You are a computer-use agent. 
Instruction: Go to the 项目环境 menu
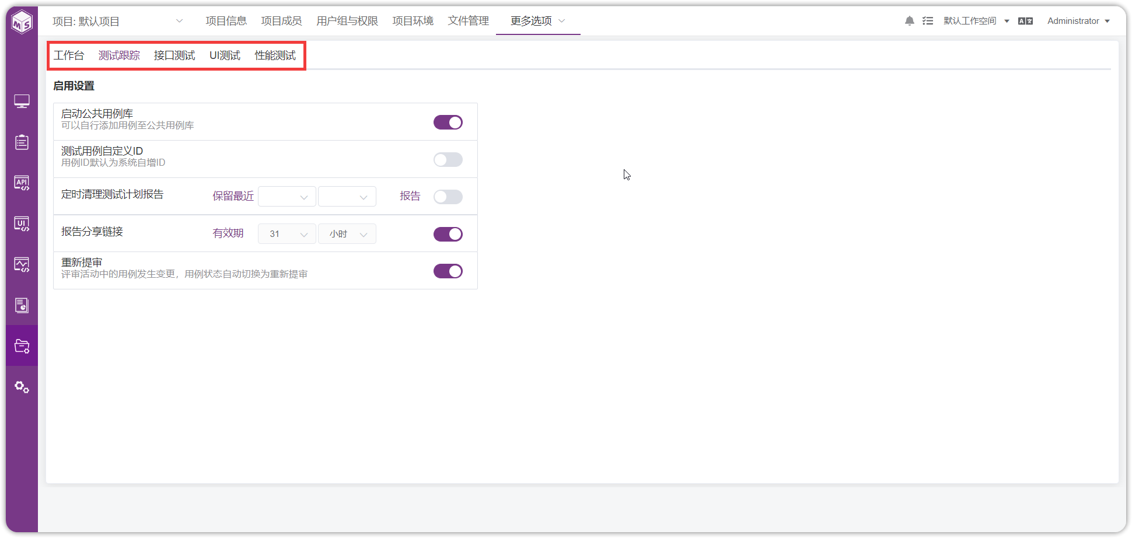(413, 21)
